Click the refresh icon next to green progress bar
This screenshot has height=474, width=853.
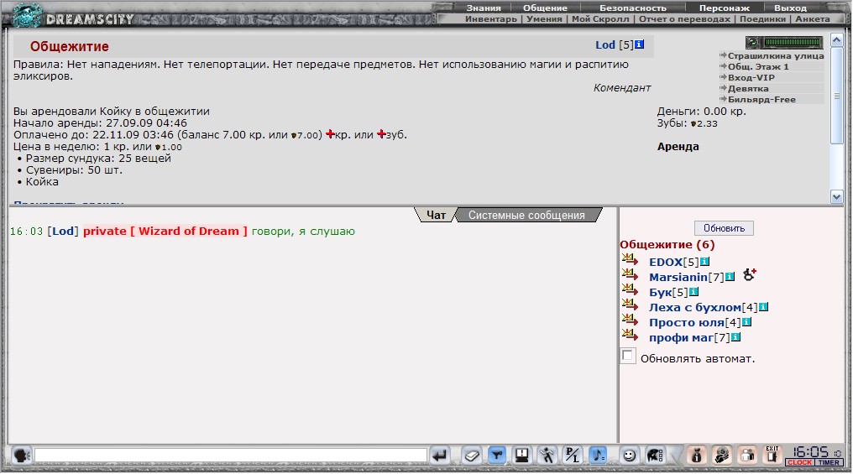(753, 42)
